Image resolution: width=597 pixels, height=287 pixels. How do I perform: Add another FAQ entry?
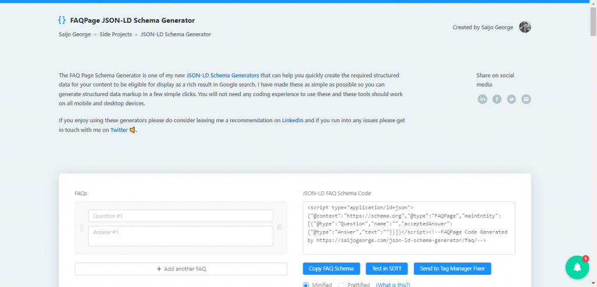pos(181,269)
